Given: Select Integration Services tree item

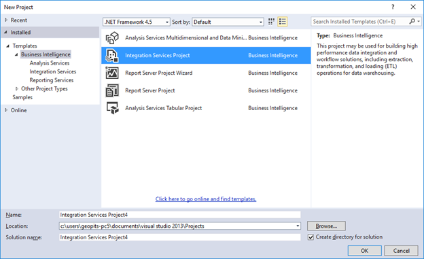Looking at the screenshot, I should coord(53,72).
